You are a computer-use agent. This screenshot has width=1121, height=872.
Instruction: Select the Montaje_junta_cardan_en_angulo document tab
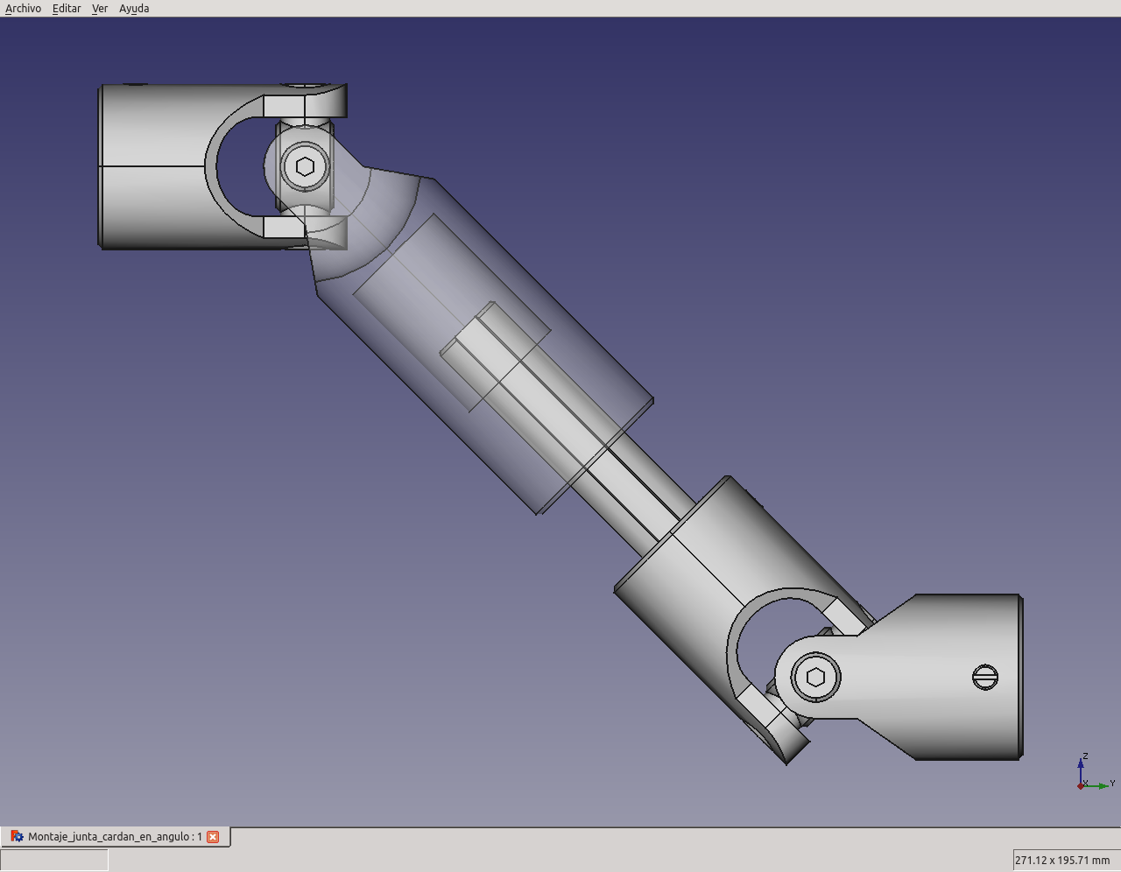point(116,836)
